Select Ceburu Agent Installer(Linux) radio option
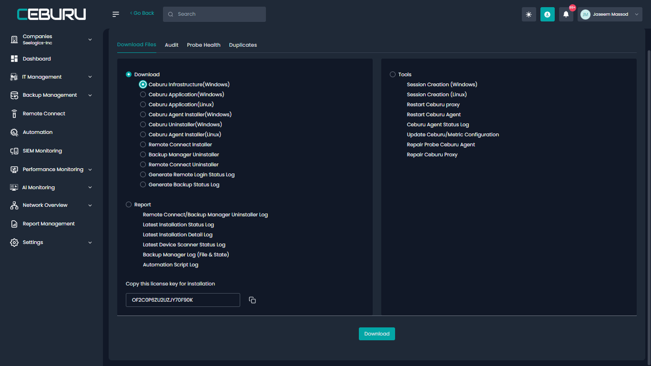This screenshot has height=366, width=651. pos(143,134)
